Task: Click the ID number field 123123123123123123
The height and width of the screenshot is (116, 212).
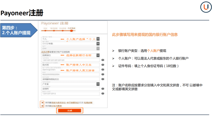Action: [70, 60]
